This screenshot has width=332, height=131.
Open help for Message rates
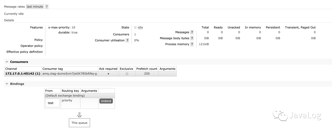[47, 6]
